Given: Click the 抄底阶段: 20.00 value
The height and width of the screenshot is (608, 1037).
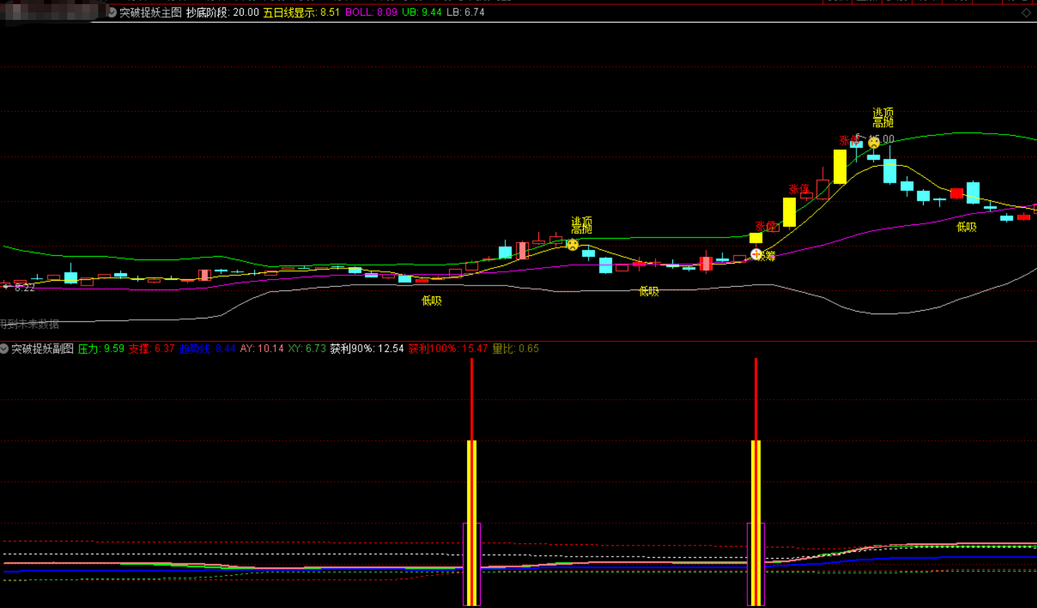Looking at the screenshot, I should point(223,12).
